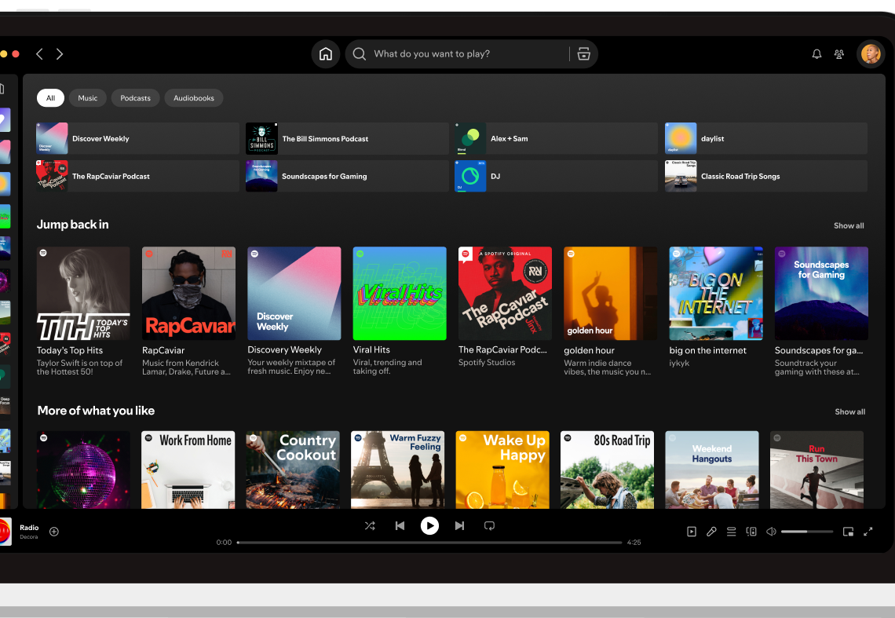This screenshot has width=895, height=618.
Task: Seek on the track progress bar
Action: [429, 542]
